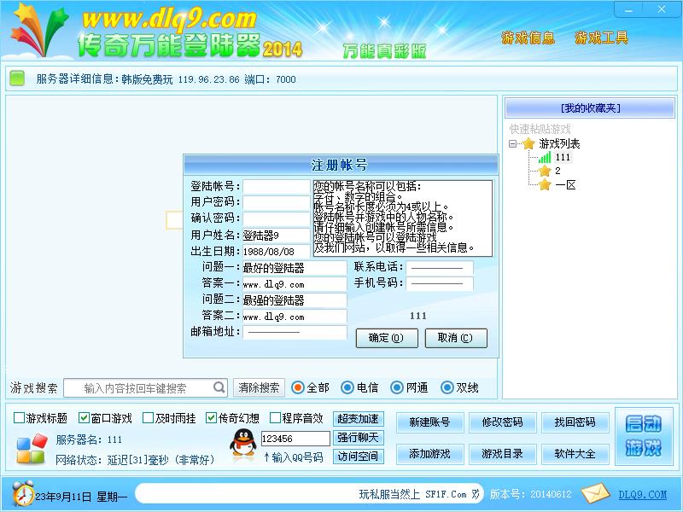Click the 快速粘贴游戏 text
This screenshot has width=683, height=512.
540,129
